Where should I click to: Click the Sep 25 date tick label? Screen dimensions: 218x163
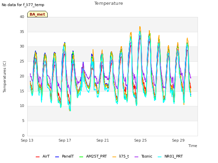[x=140, y=140]
